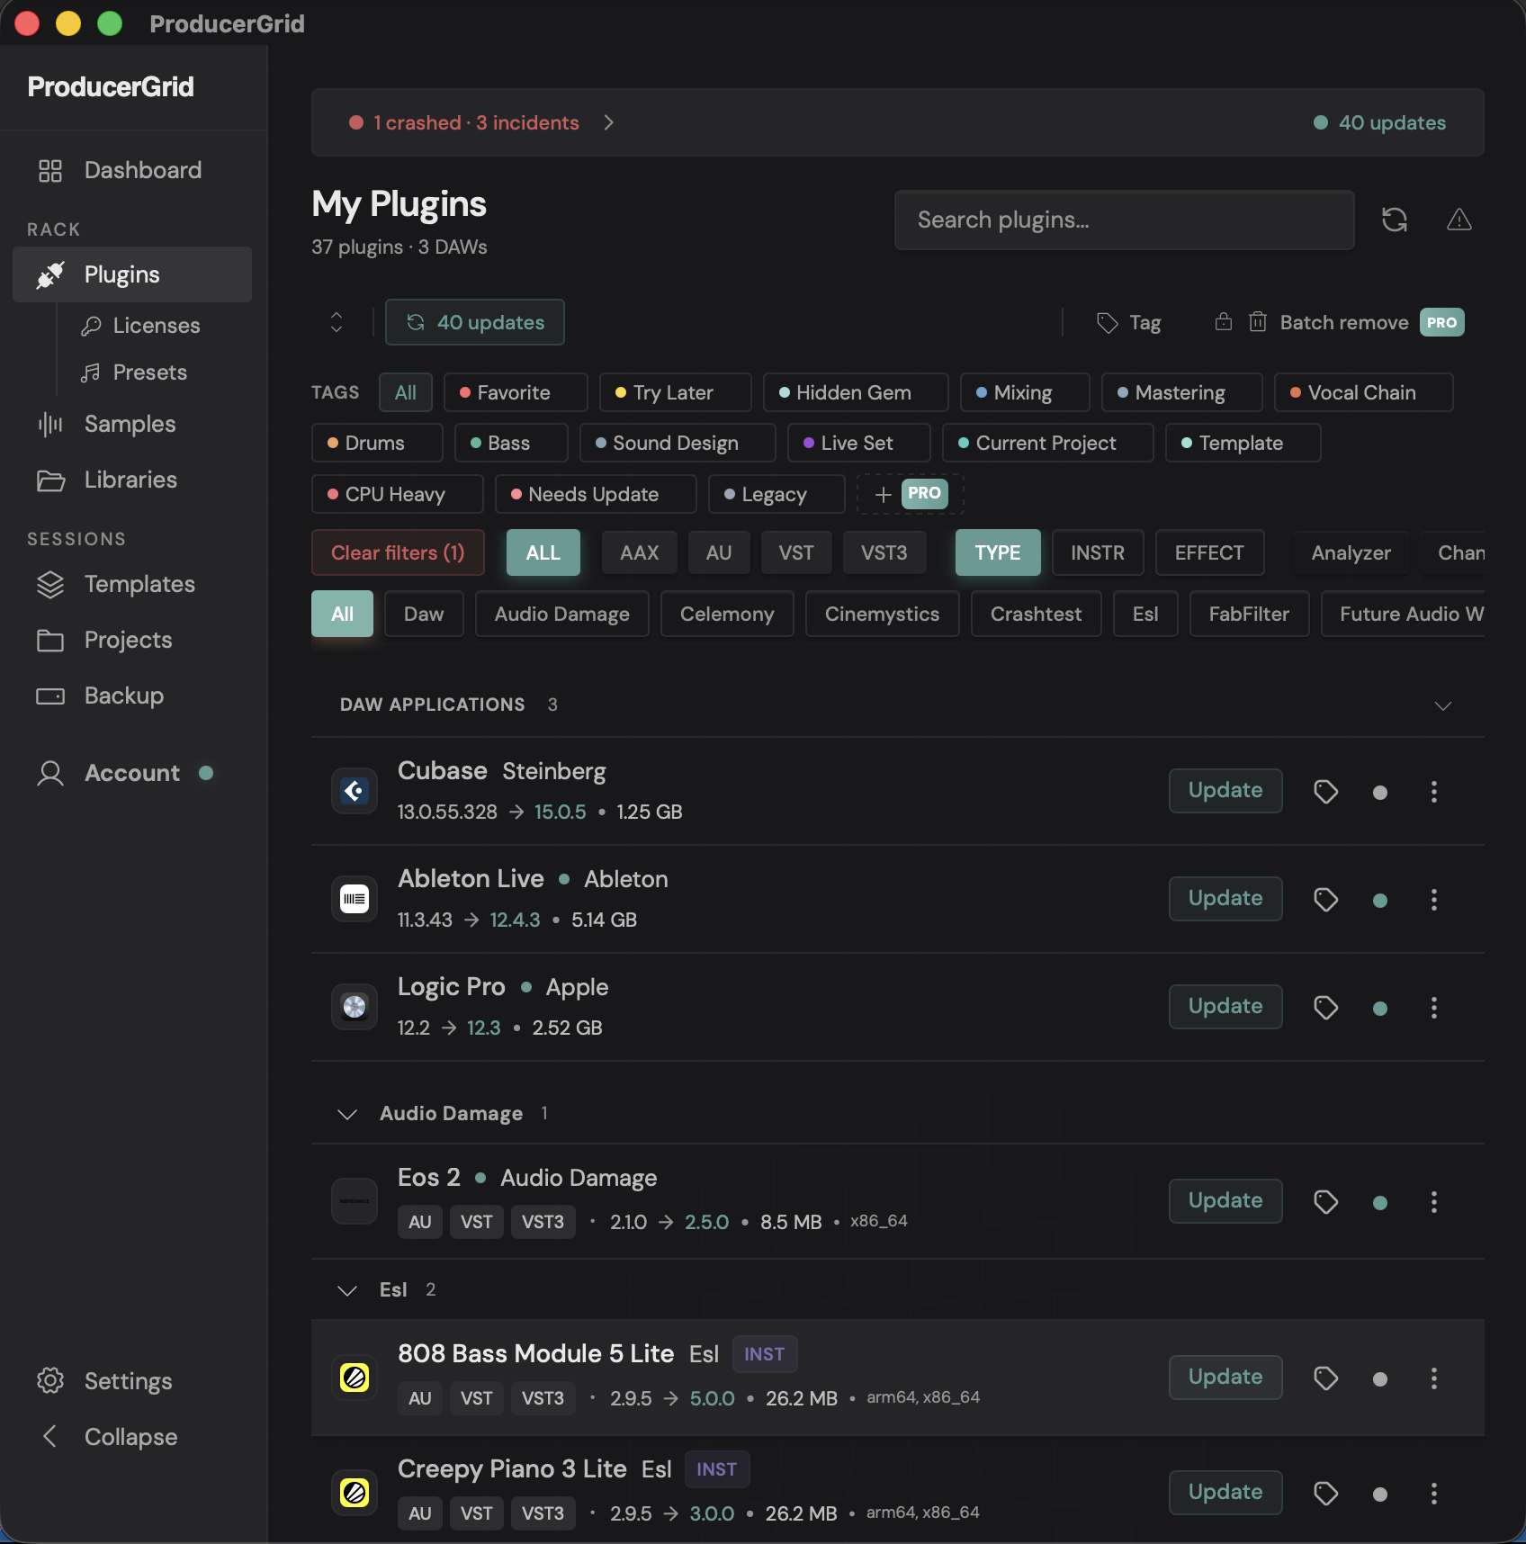Open more options for Cubase
Viewport: 1526px width, 1544px height.
pos(1434,792)
